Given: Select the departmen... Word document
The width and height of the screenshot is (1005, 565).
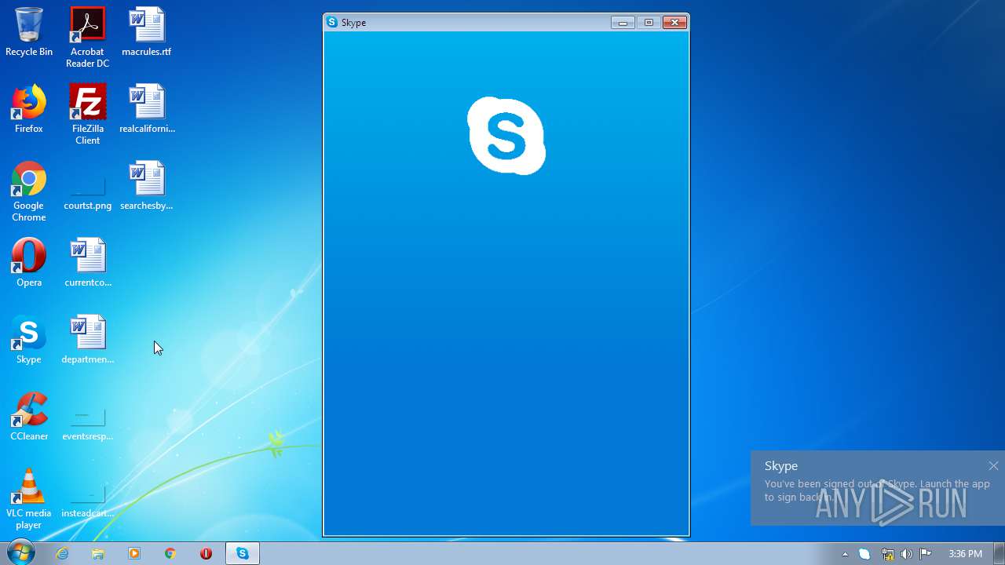Looking at the screenshot, I should 87,339.
